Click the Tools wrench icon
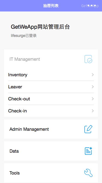The width and height of the screenshot is (102, 183). pyautogui.click(x=88, y=173)
